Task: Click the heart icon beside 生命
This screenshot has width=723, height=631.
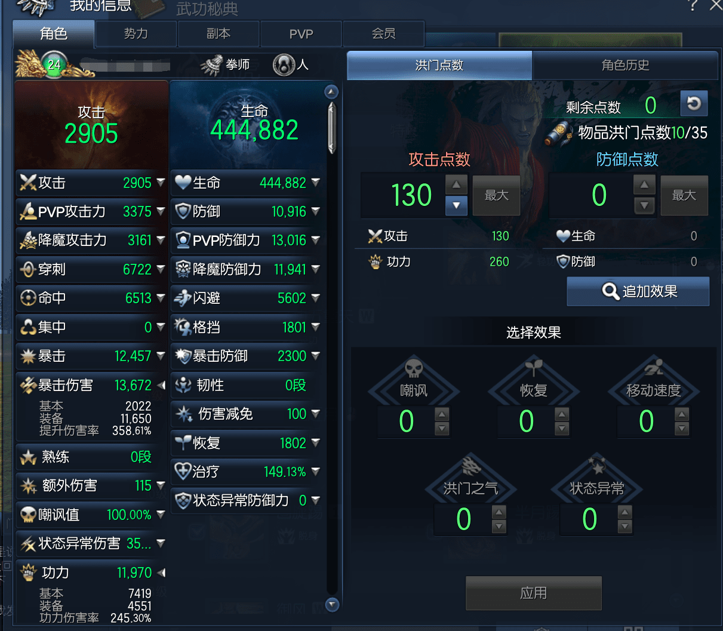Action: [183, 183]
